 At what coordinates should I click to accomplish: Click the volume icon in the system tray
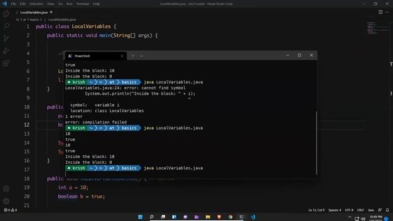click(363, 219)
